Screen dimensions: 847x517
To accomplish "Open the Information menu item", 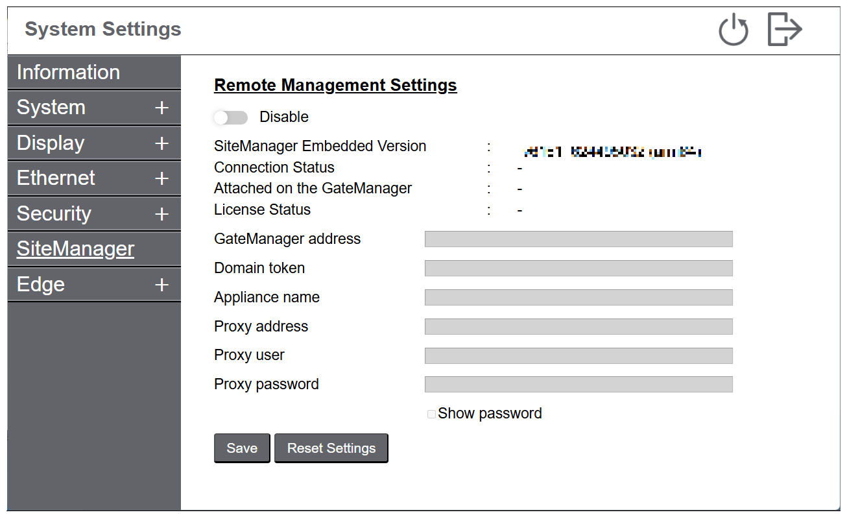I will 68,72.
